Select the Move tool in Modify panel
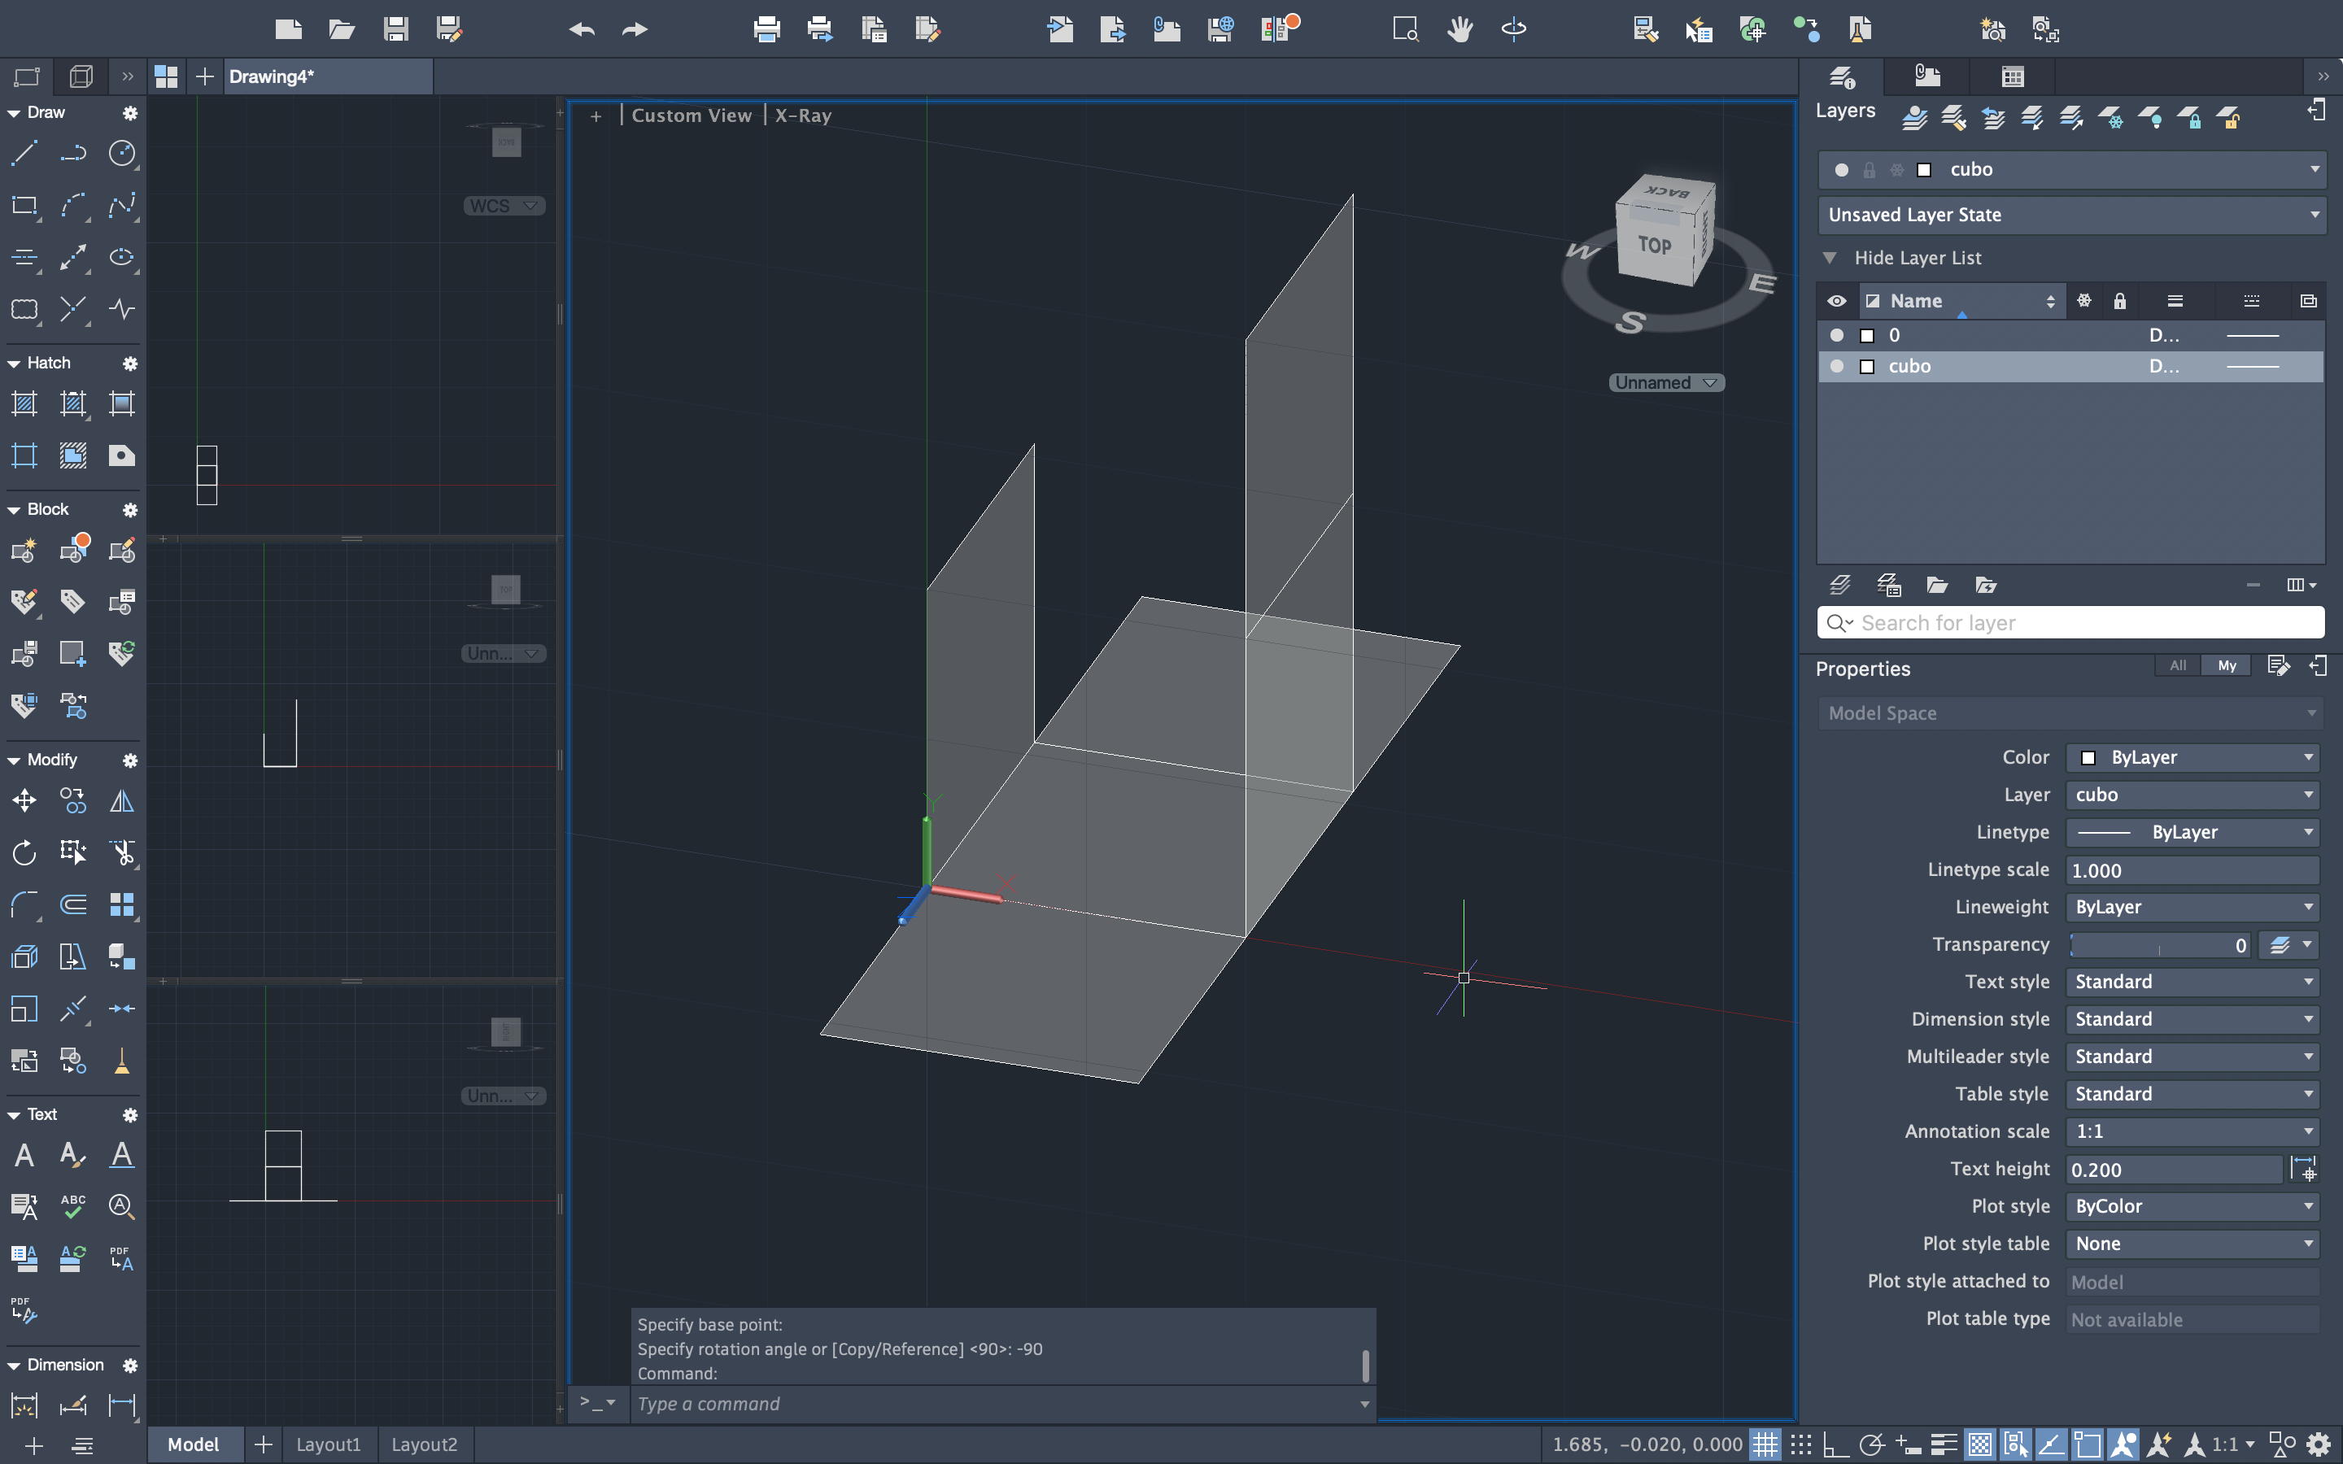The width and height of the screenshot is (2343, 1464). 24,801
